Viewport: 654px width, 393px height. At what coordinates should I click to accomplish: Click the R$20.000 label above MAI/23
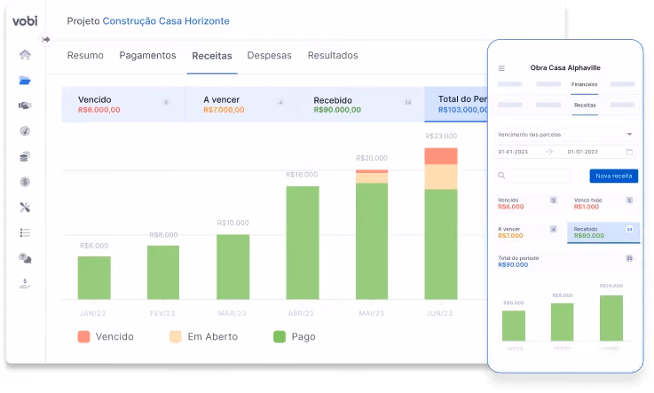pos(372,158)
